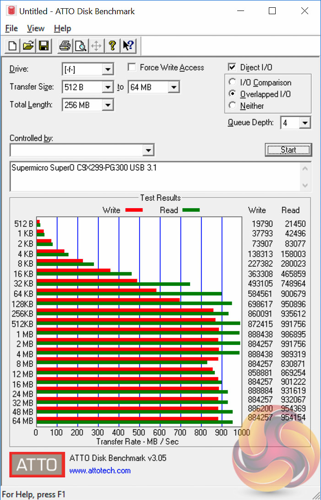Click the 64 MB green read bar

[135, 422]
